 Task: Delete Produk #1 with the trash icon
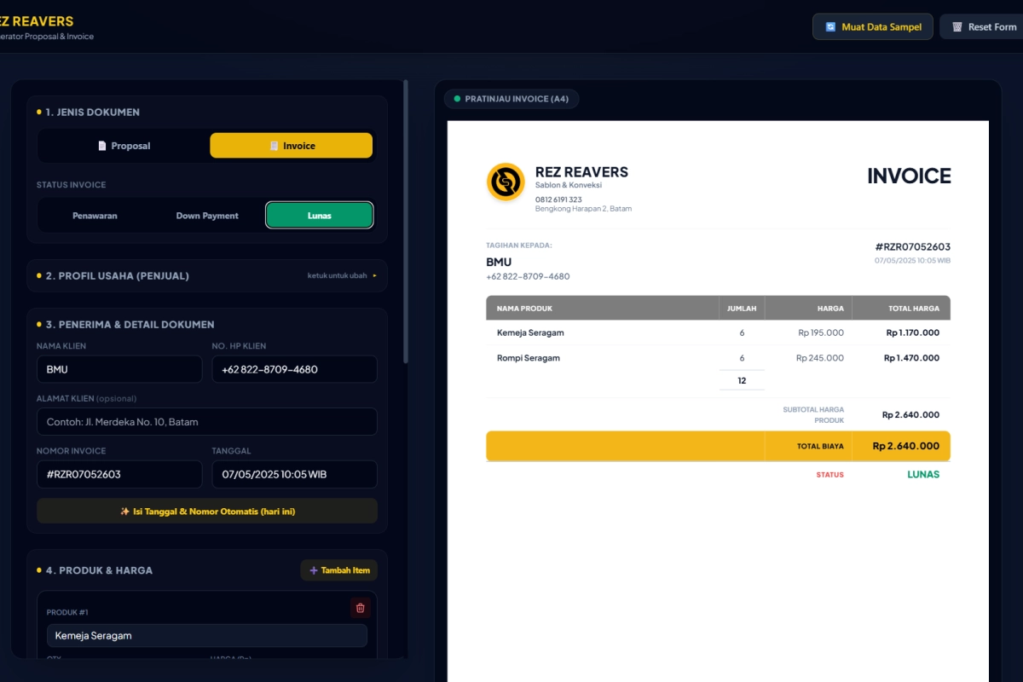pyautogui.click(x=360, y=608)
